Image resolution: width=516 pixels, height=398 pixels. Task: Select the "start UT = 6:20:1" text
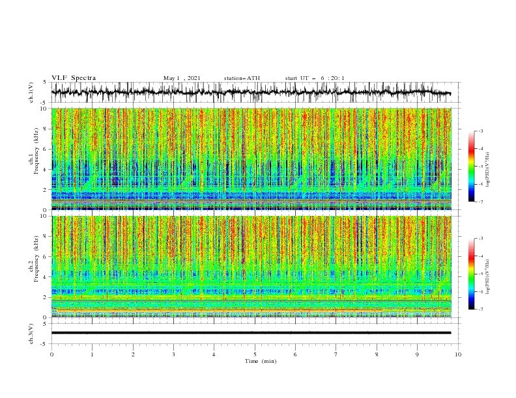pyautogui.click(x=315, y=78)
